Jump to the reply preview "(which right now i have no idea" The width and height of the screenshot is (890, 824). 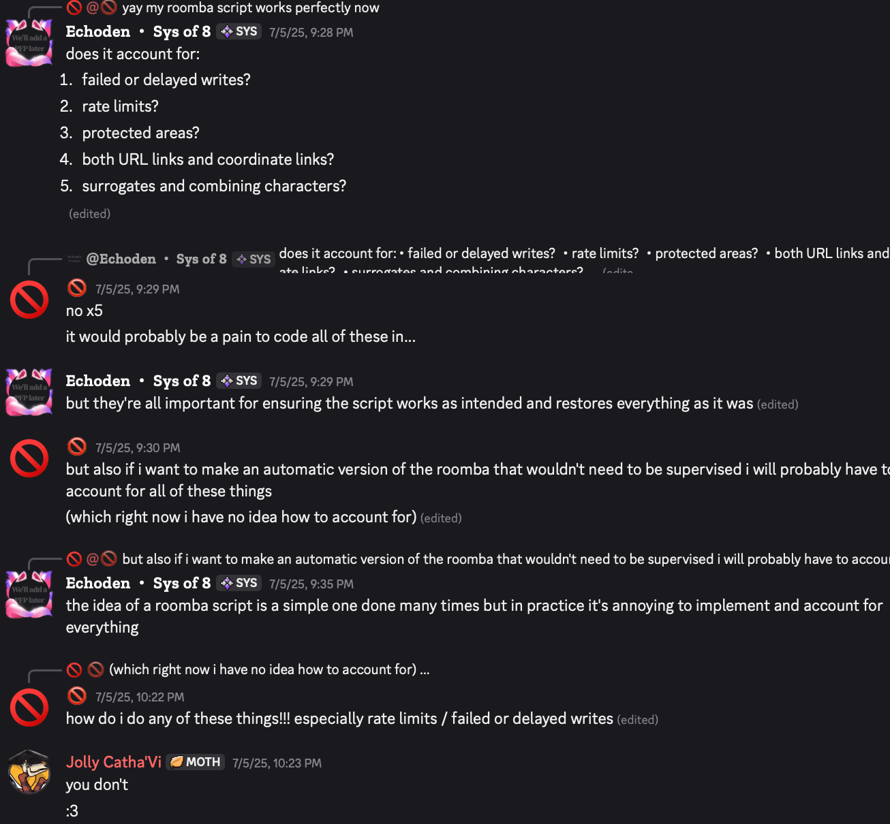coord(269,669)
